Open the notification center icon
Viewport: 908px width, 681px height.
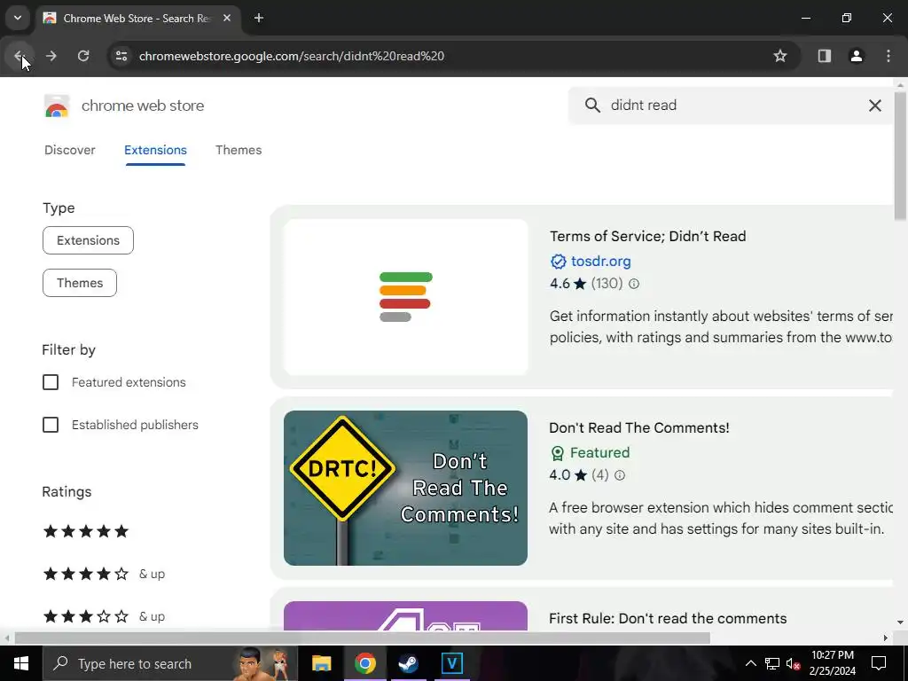(879, 663)
